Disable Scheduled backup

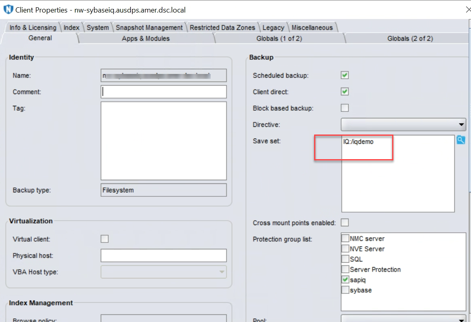344,75
